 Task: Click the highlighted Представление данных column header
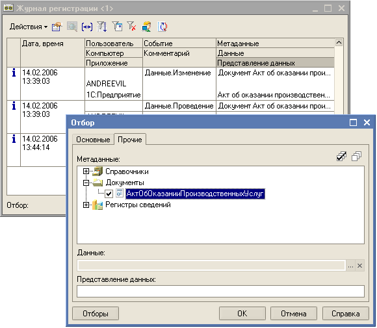tap(276, 63)
